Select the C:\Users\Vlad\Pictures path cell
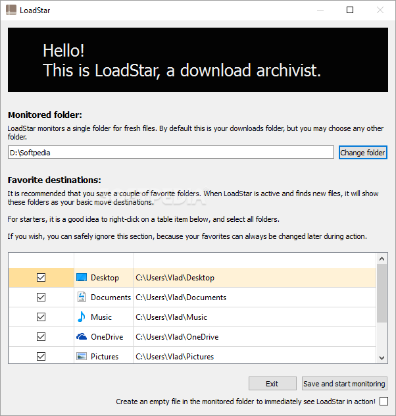 pyautogui.click(x=255, y=356)
